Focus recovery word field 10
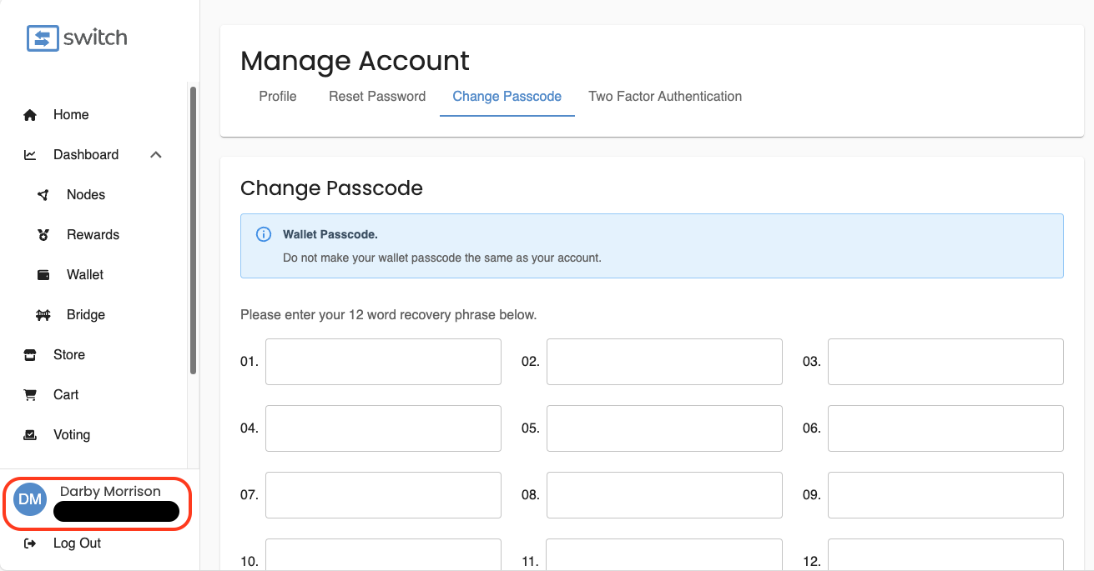Image resolution: width=1094 pixels, height=571 pixels. coord(383,554)
